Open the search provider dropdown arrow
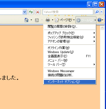 pos(102,12)
